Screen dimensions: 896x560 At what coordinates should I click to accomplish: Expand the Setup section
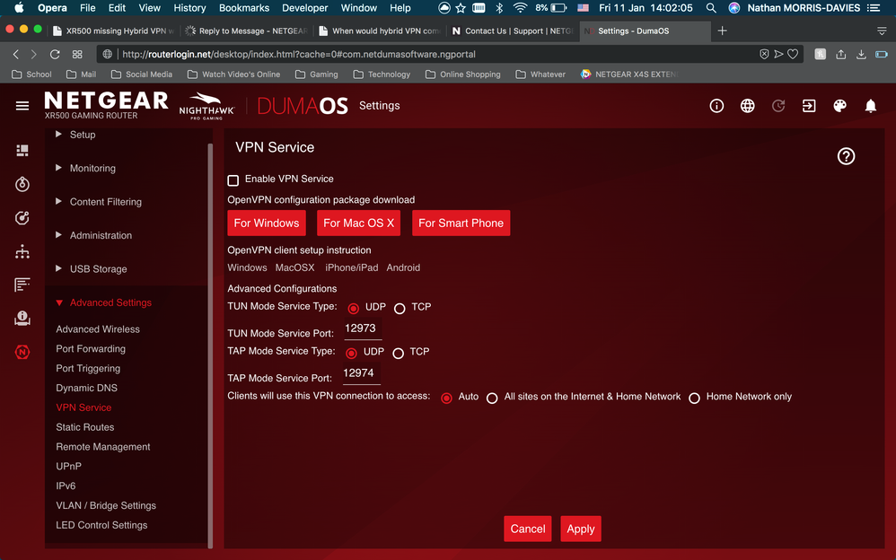click(82, 134)
